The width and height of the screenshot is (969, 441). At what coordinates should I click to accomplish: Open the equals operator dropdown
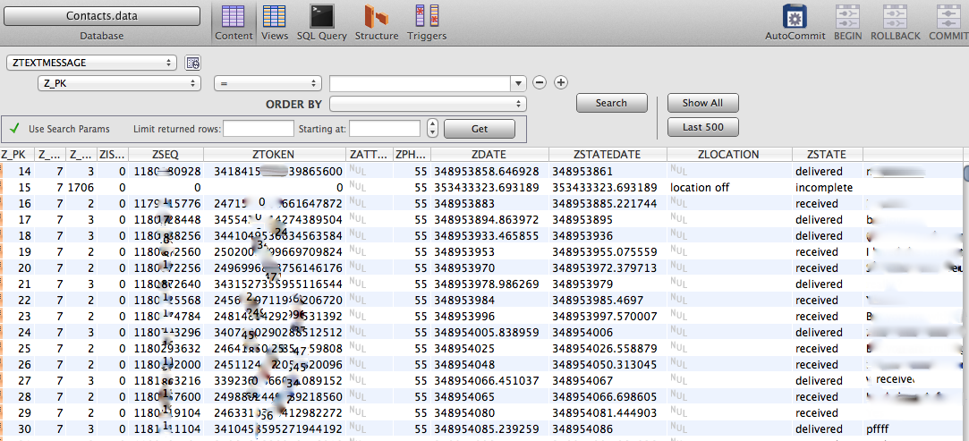[268, 83]
